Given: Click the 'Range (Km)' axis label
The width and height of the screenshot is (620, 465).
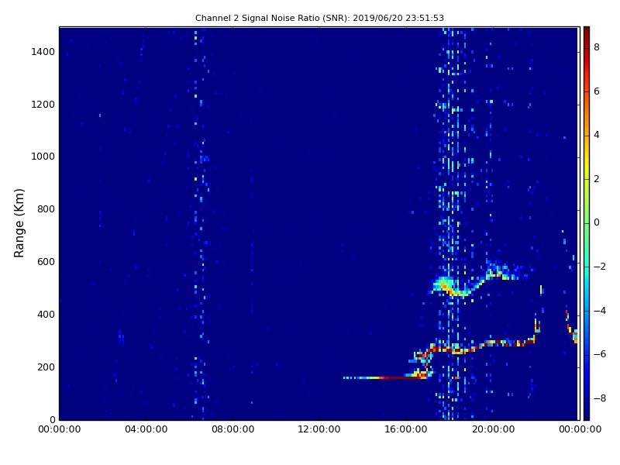Looking at the screenshot, I should pos(19,223).
